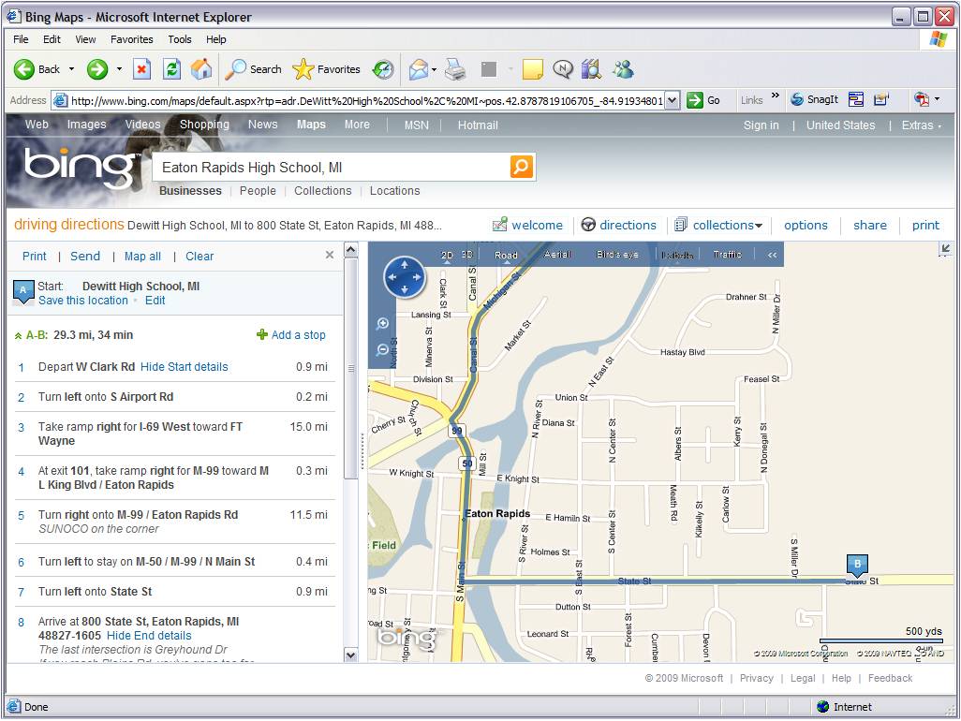The height and width of the screenshot is (721, 961).
Task: Select Aerial map style
Action: coord(557,254)
